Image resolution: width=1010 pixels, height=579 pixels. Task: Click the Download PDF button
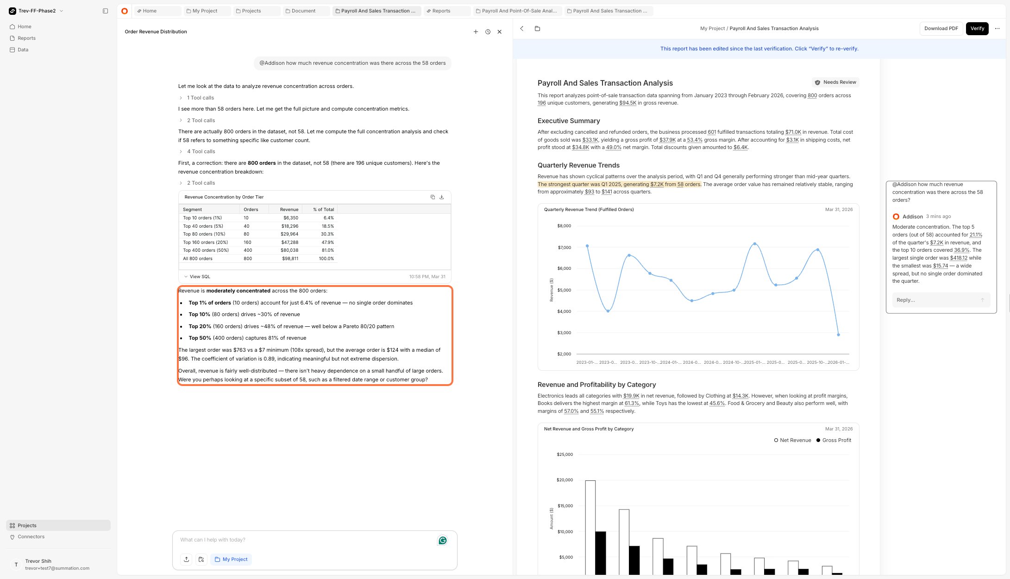point(941,29)
